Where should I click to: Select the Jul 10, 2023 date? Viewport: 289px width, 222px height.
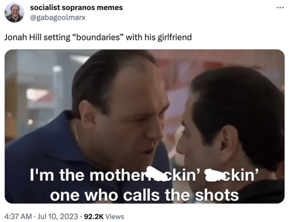(x=57, y=216)
